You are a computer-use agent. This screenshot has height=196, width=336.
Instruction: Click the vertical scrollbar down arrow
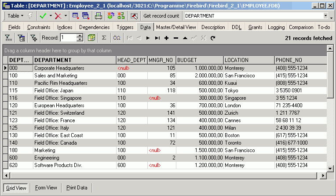[330, 168]
